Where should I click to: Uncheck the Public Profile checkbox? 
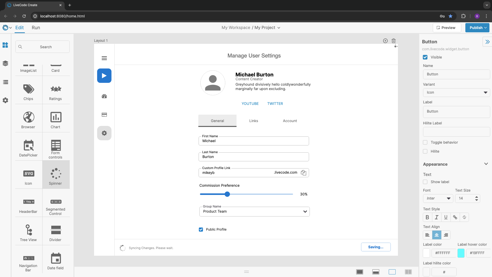coord(201,230)
